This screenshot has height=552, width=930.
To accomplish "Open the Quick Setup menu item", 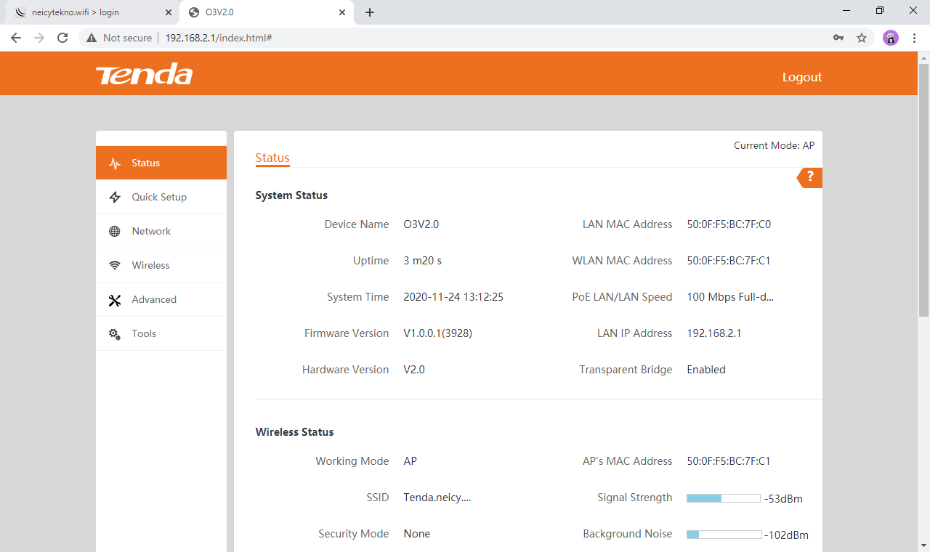I will click(161, 198).
